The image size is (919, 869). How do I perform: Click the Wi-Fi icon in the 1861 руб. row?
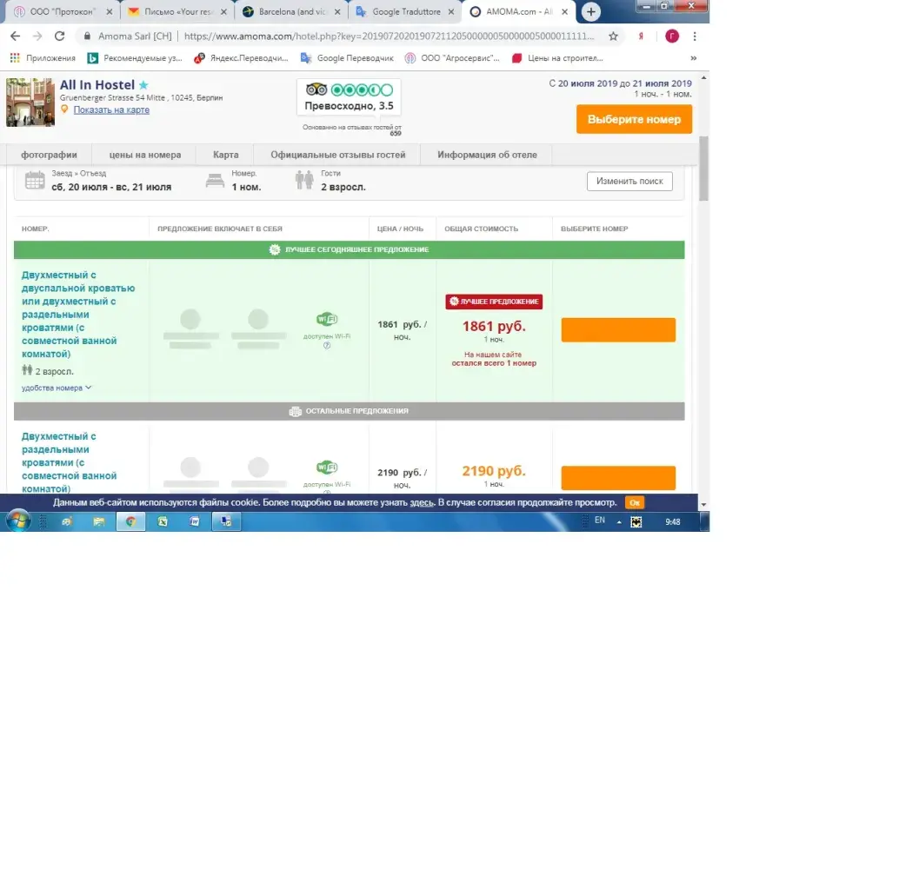click(326, 319)
